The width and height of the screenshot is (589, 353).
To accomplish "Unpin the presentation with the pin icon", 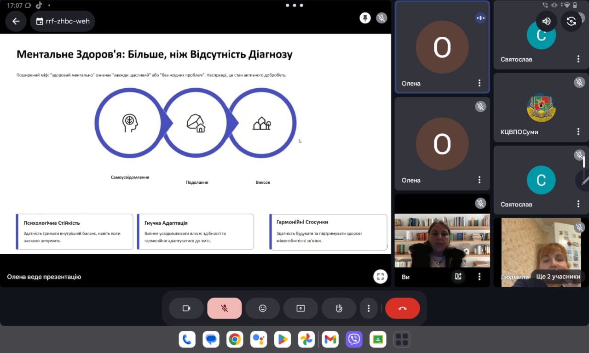I will coord(365,18).
